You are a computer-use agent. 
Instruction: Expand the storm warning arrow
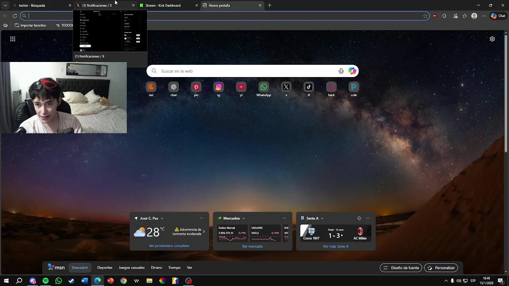204,232
